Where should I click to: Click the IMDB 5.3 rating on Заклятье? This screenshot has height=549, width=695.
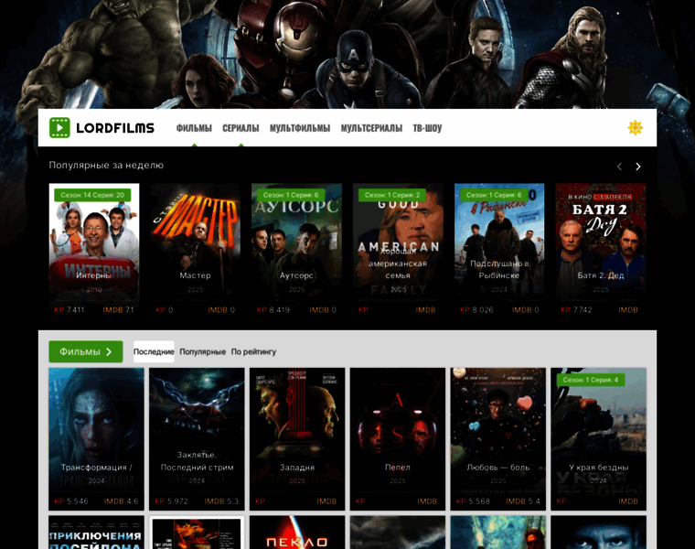221,501
